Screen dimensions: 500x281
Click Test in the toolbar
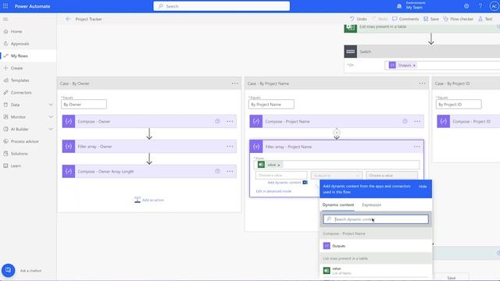(x=485, y=19)
